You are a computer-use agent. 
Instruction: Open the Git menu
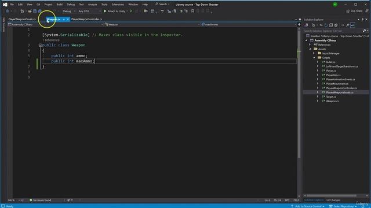pos(38,5)
